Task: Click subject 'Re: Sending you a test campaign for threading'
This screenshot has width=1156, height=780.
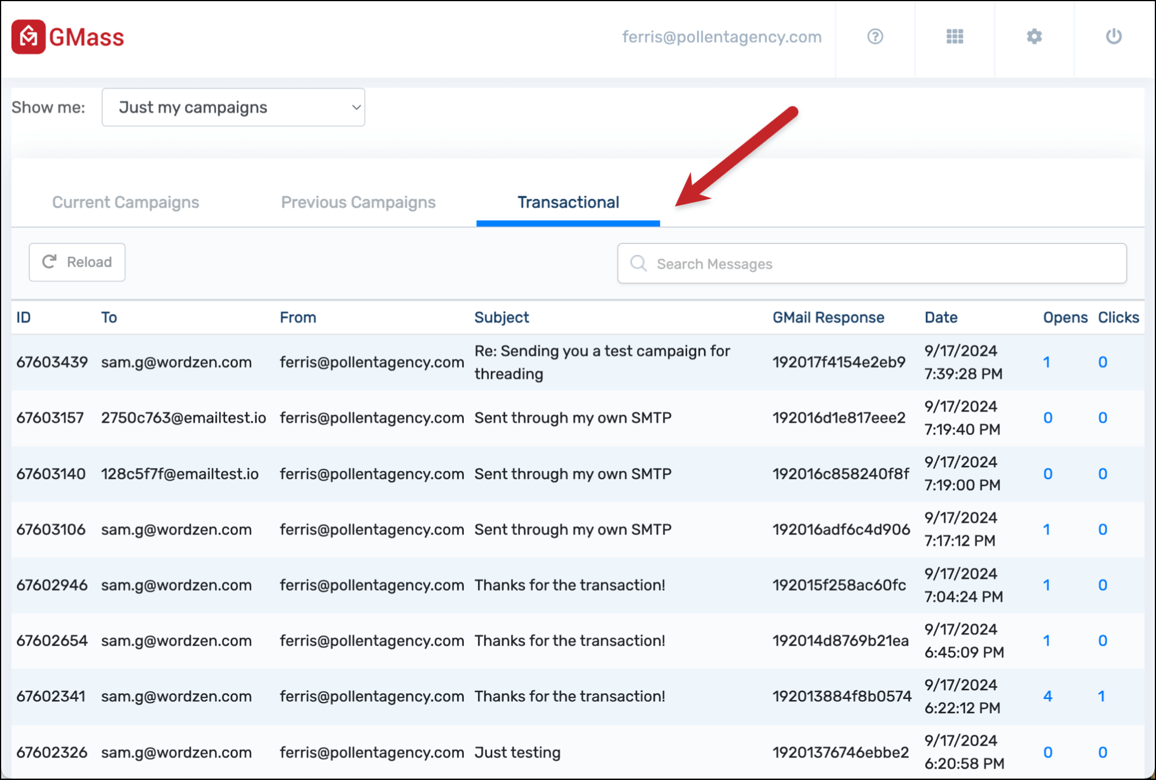Action: coord(602,362)
